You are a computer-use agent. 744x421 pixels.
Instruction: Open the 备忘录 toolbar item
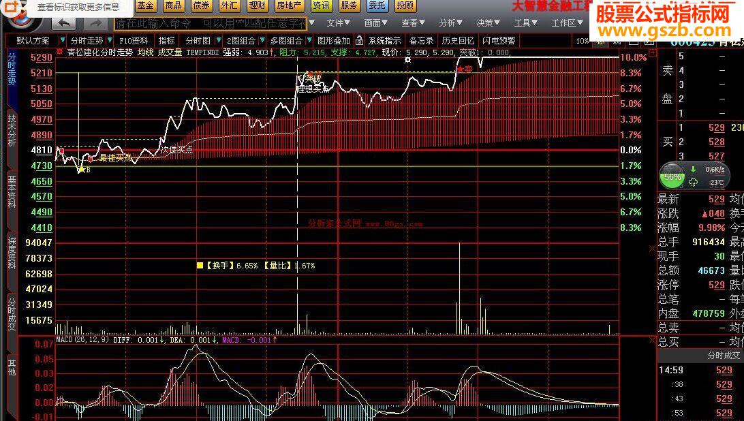421,41
